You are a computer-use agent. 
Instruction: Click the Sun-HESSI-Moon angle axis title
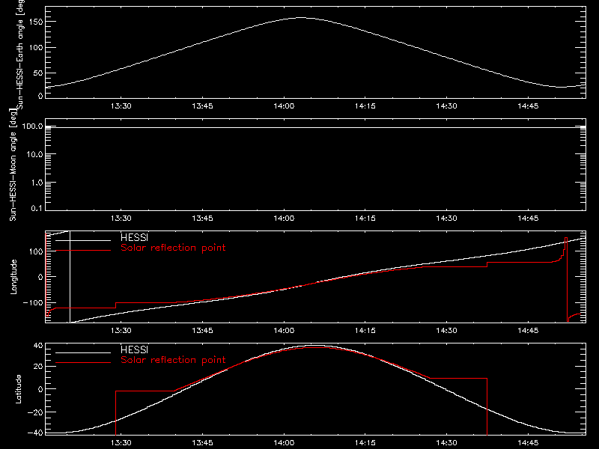(13, 165)
